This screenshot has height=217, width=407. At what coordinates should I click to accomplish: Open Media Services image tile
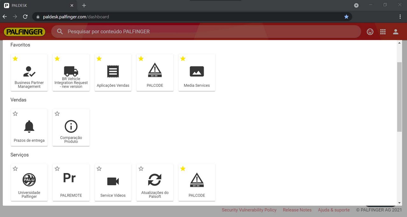pyautogui.click(x=197, y=73)
